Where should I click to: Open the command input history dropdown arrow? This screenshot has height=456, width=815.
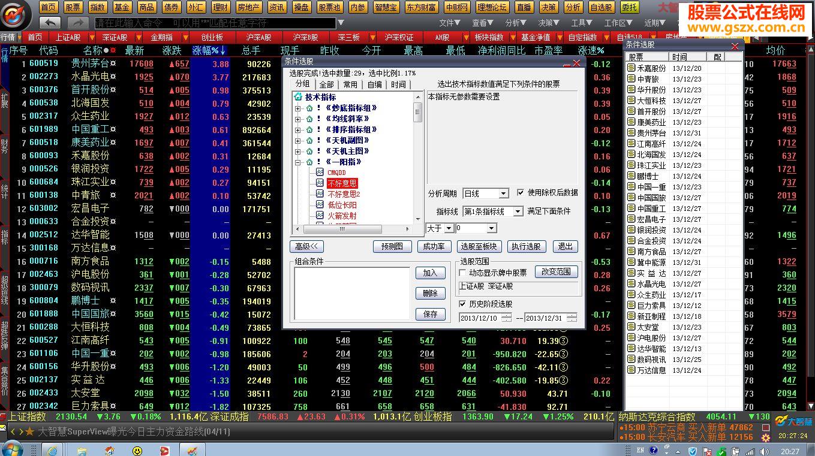point(341,23)
